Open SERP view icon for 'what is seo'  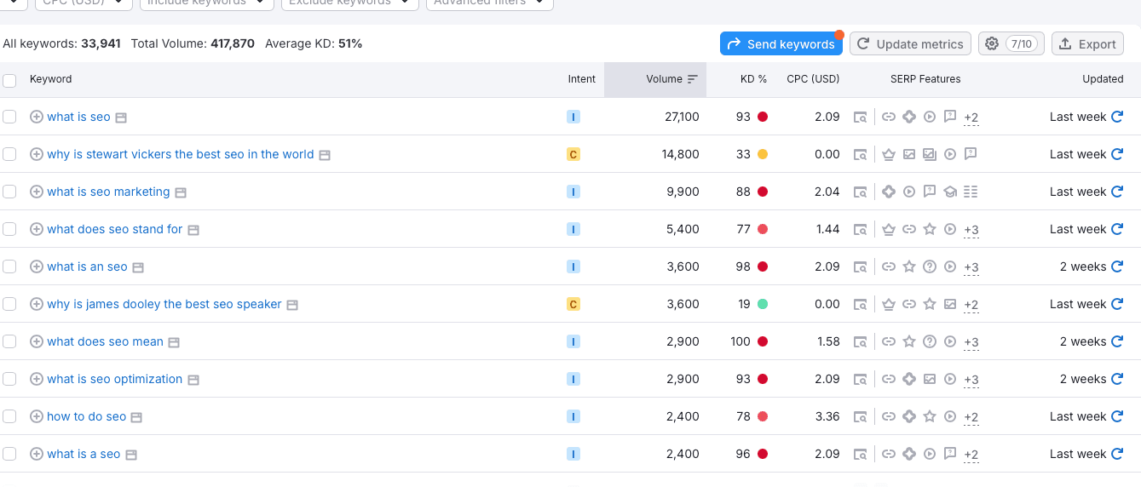[x=861, y=117]
